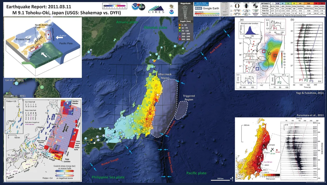The width and height of the screenshot is (327, 185).
Task: Click the blue 150 - 300 depth swatch
Action: (180, 34)
